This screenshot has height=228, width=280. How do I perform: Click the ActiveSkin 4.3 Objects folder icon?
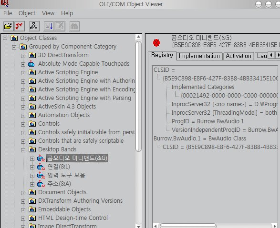pos(32,107)
